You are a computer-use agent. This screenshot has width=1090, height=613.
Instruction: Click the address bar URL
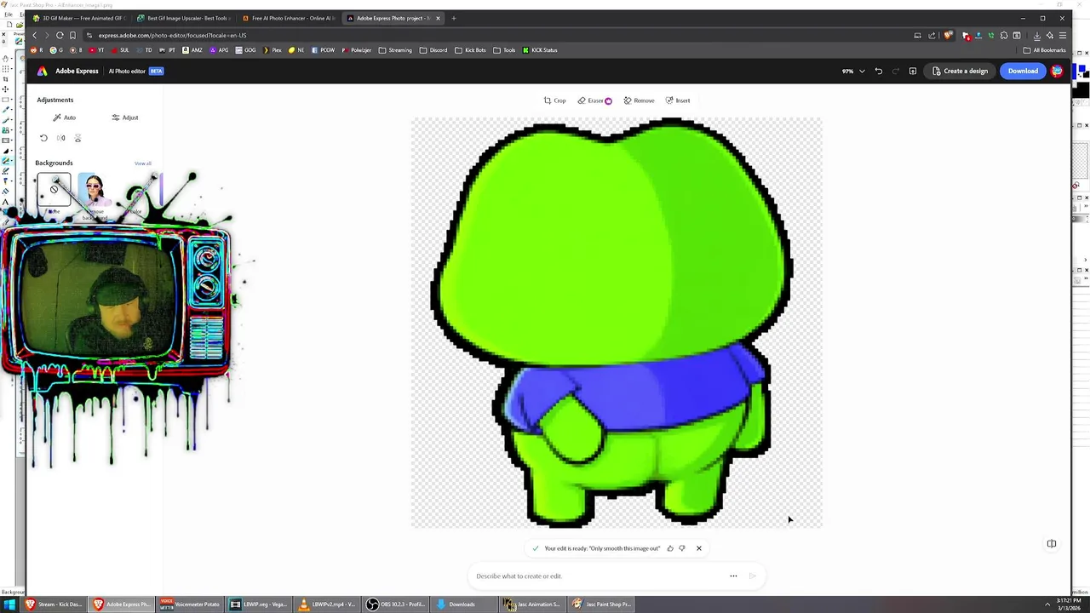(172, 35)
